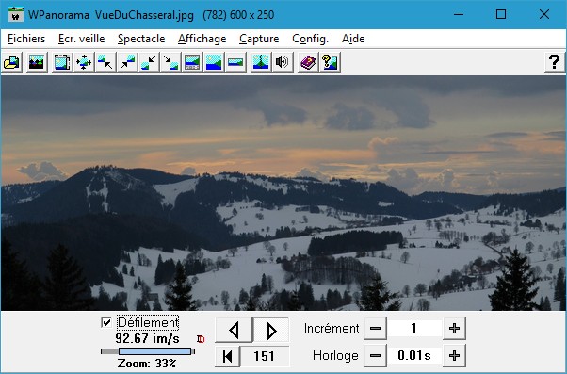
Task: Open the Capture menu
Action: pyautogui.click(x=259, y=39)
